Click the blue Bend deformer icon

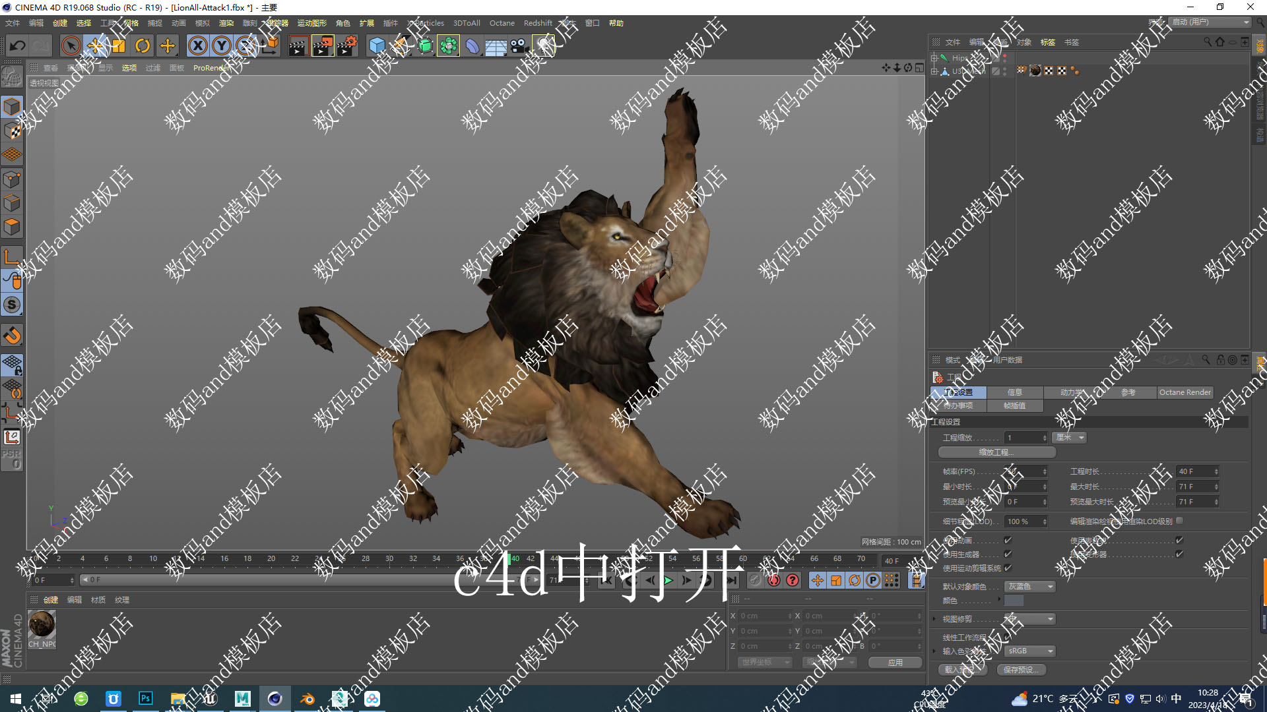pos(472,45)
